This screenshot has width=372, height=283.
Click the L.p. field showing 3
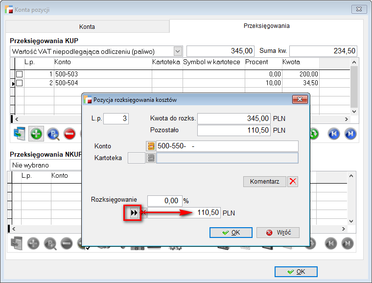116,118
